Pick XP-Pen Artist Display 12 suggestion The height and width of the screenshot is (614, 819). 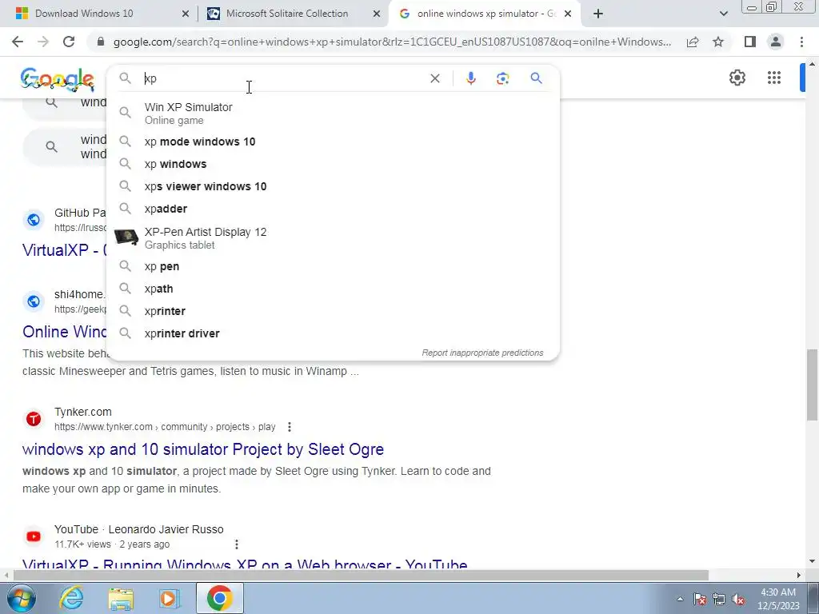[x=334, y=238]
